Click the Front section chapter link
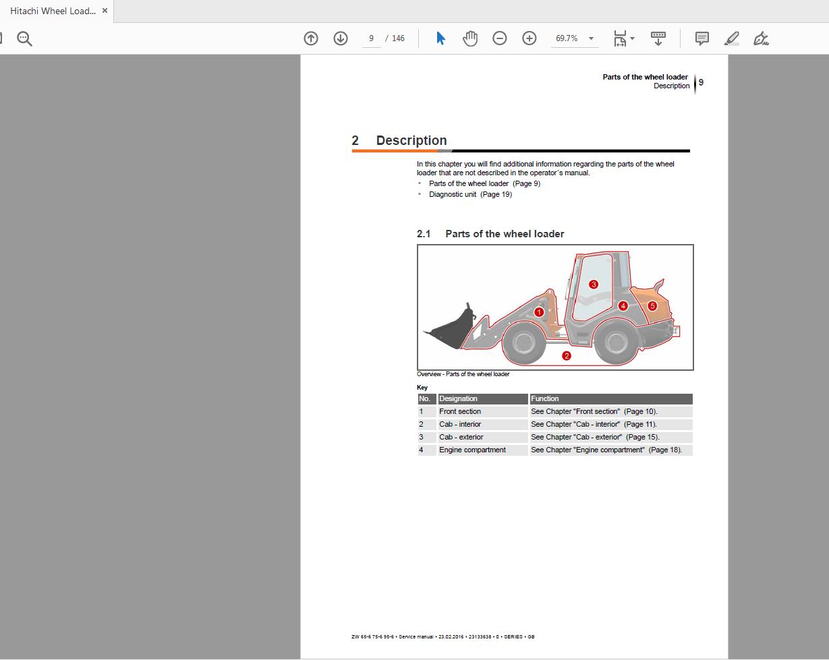This screenshot has height=660, width=829. coord(594,411)
